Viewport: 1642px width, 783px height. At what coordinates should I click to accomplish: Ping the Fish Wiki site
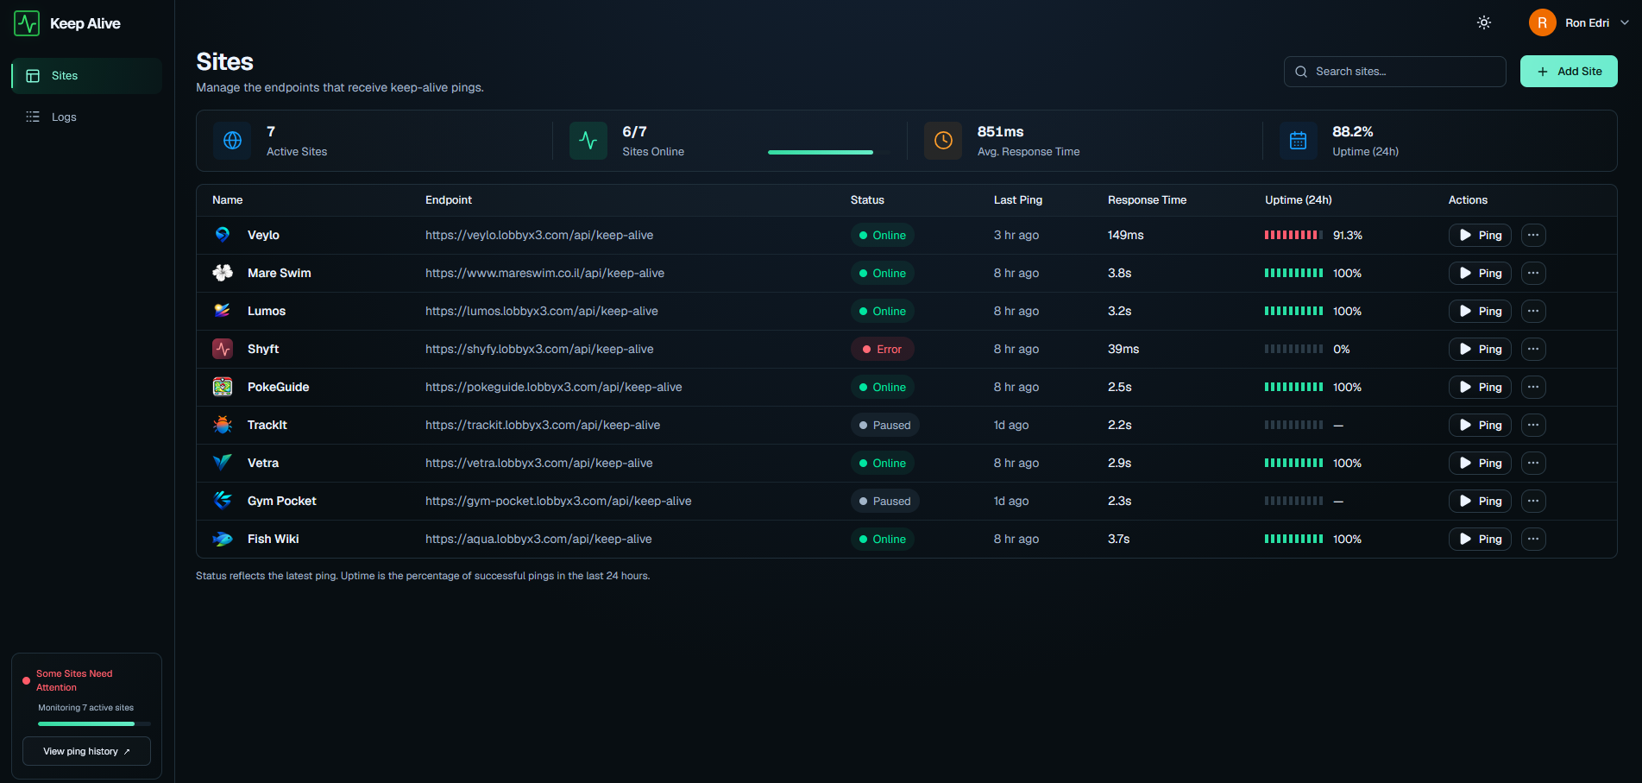1480,539
